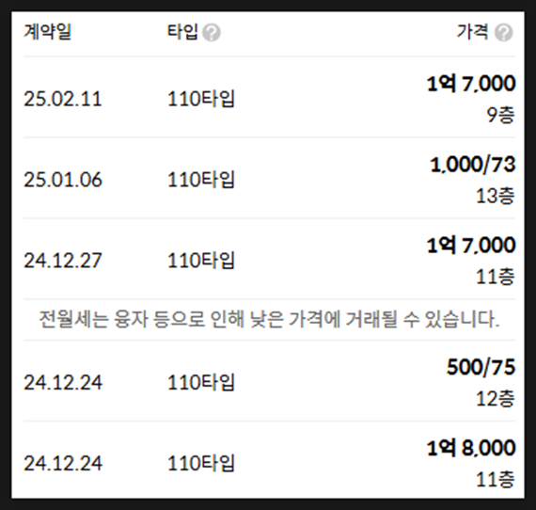Screen dimensions: 536x510
Task: Select 110타입 in the 25.01.06 row
Action: click(x=201, y=180)
